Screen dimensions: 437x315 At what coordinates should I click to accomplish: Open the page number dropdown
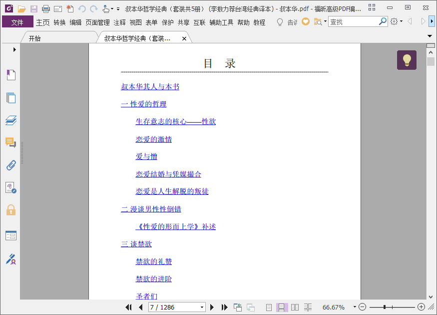[x=202, y=307]
